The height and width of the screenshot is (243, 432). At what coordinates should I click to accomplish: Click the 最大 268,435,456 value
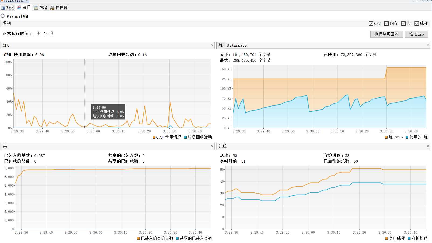(245, 60)
